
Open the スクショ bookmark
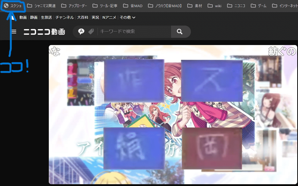(13, 6)
